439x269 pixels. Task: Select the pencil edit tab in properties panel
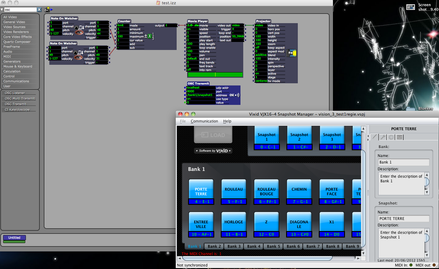(x=375, y=137)
